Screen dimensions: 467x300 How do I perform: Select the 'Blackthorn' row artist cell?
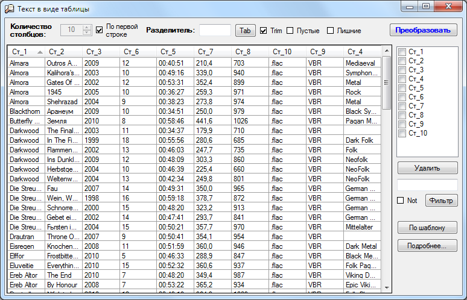pyautogui.click(x=27, y=111)
